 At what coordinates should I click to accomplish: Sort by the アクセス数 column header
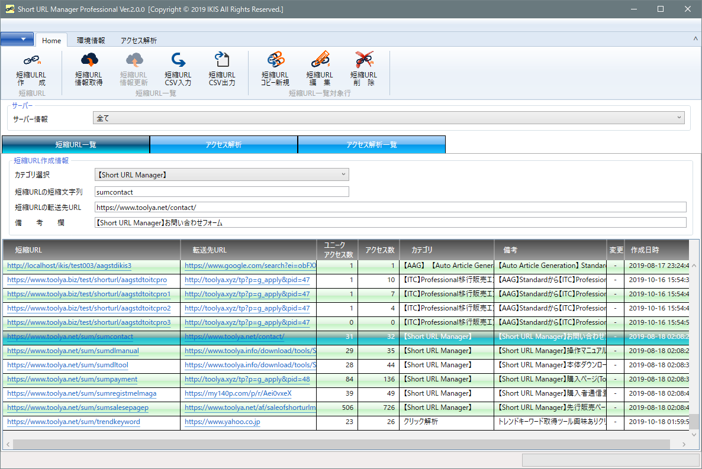click(378, 250)
